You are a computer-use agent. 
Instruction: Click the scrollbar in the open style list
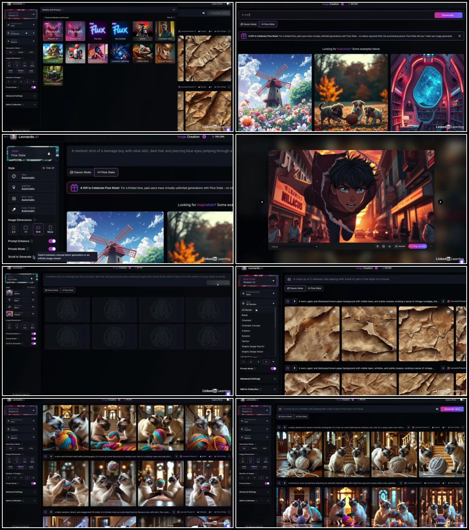pos(275,317)
